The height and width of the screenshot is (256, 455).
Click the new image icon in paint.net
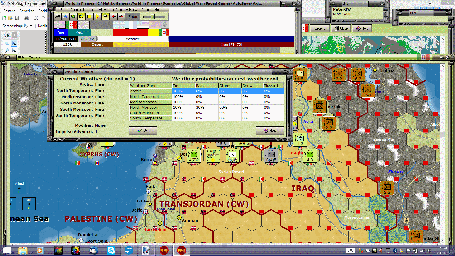pyautogui.click(x=4, y=18)
